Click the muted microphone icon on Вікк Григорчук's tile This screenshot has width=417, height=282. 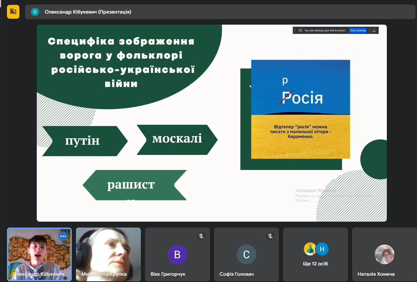201,236
